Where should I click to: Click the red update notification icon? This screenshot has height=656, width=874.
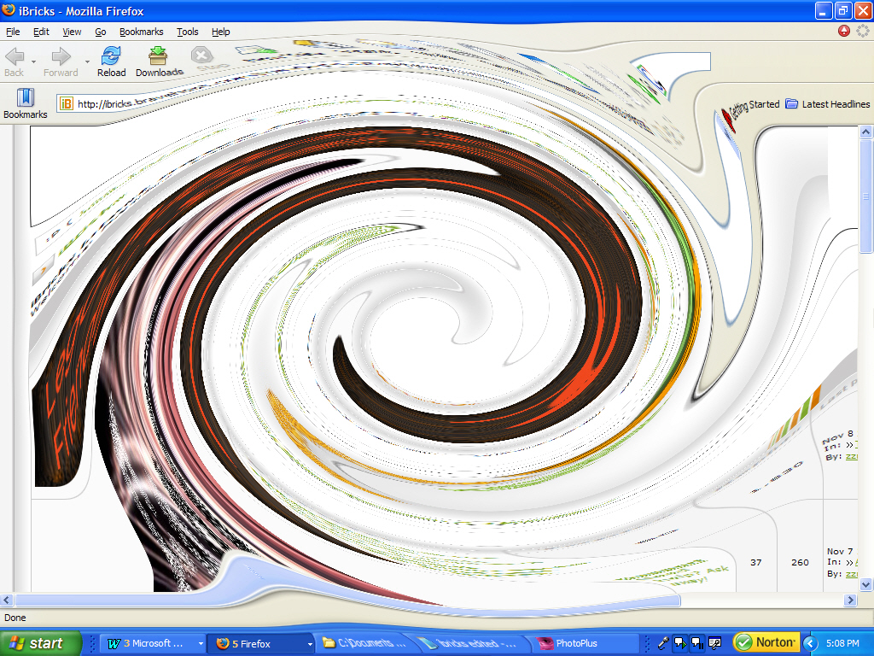point(844,32)
